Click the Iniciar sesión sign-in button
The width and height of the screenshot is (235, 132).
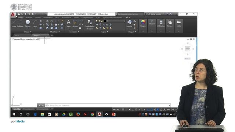pos(156,14)
